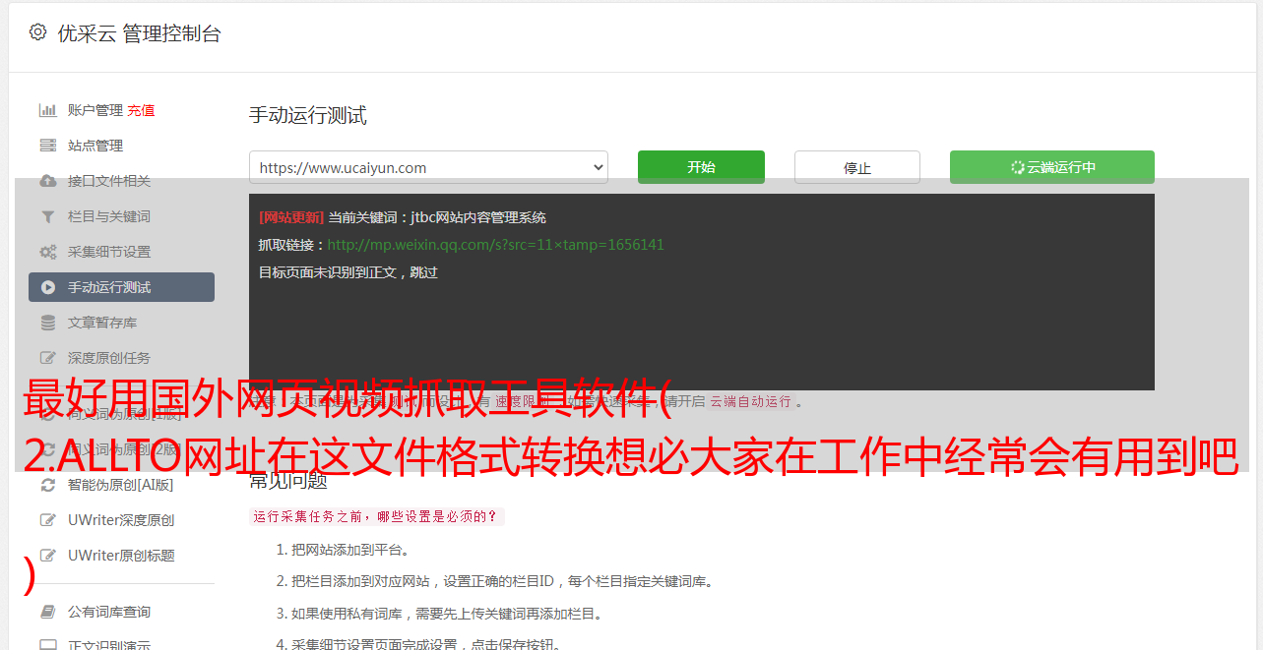The width and height of the screenshot is (1263, 650).
Task: Click the gears icon for 采集细节设置
Action: 47,252
